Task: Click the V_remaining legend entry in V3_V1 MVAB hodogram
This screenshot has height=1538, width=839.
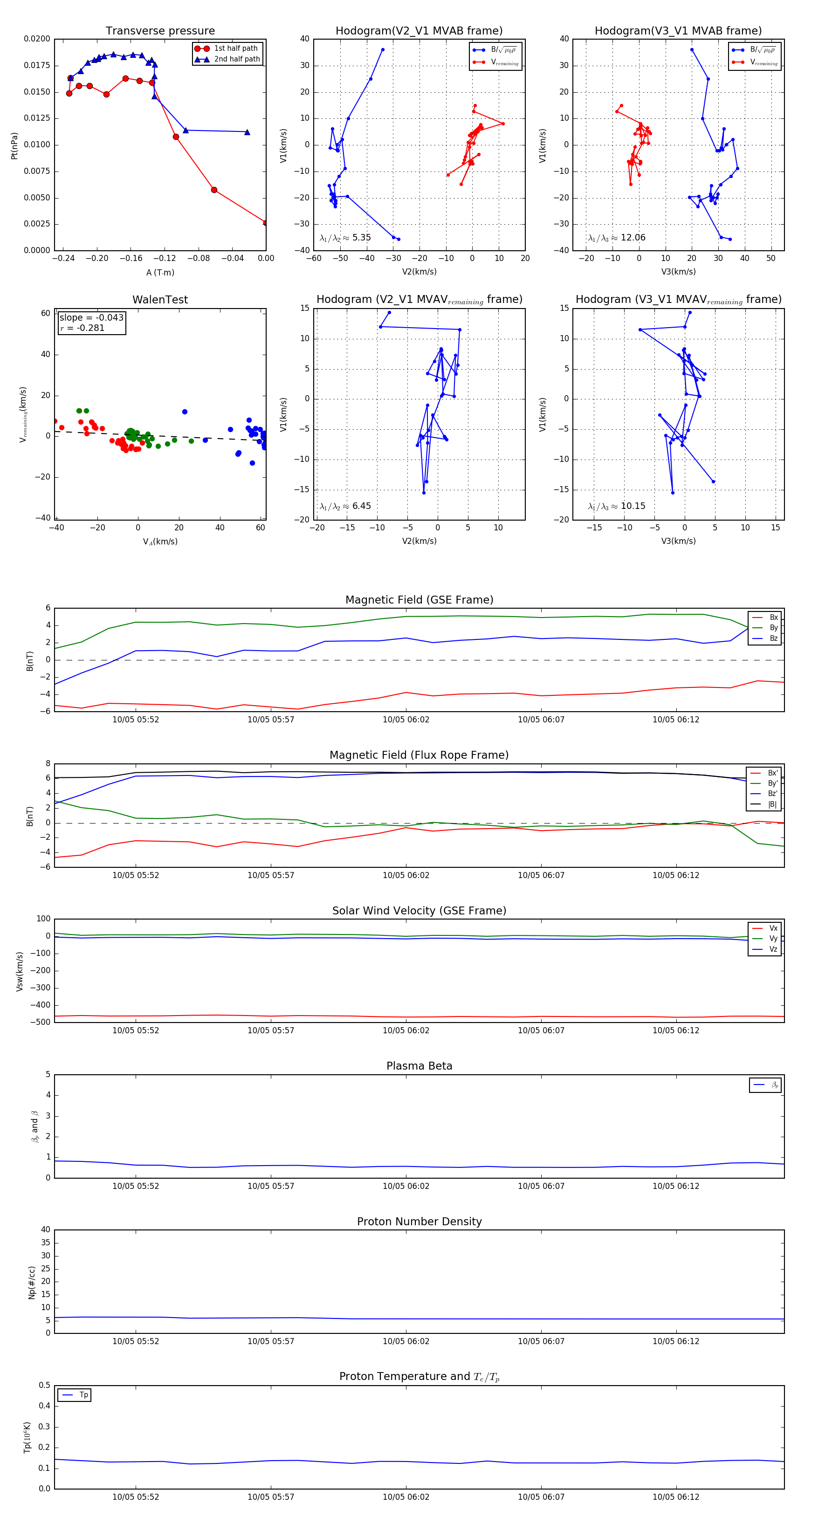Action: point(754,62)
